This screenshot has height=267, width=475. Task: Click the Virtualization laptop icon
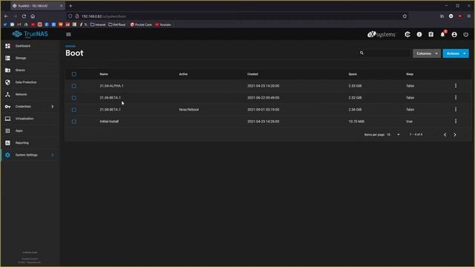[7, 119]
